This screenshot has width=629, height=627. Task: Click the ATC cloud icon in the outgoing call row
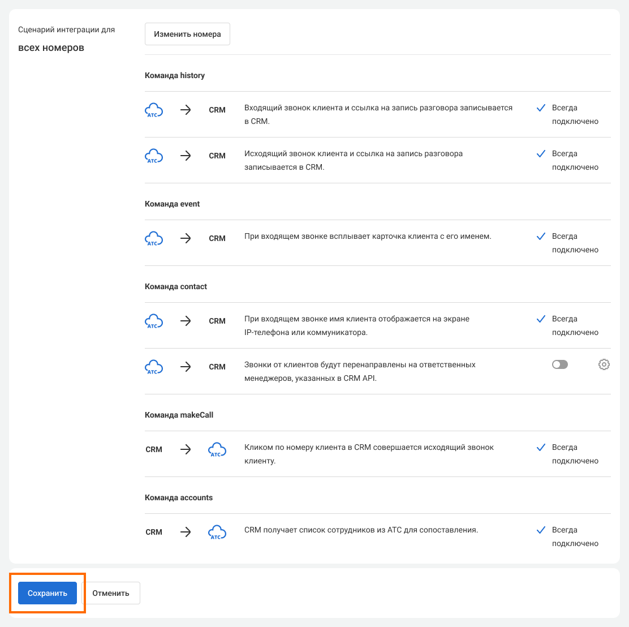point(154,156)
